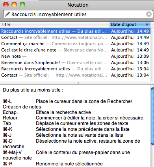The width and height of the screenshot is (154, 167).
Task: Grab the split divider handle dot
Action: coord(78,83)
